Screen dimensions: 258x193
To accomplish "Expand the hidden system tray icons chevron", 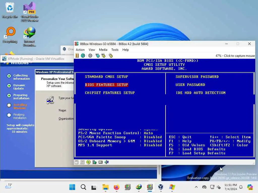I will [196, 187].
